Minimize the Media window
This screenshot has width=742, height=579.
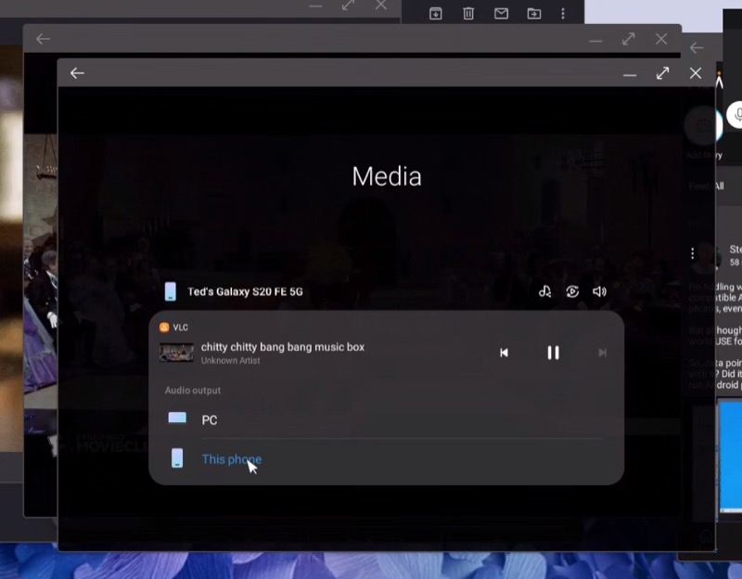(630, 75)
